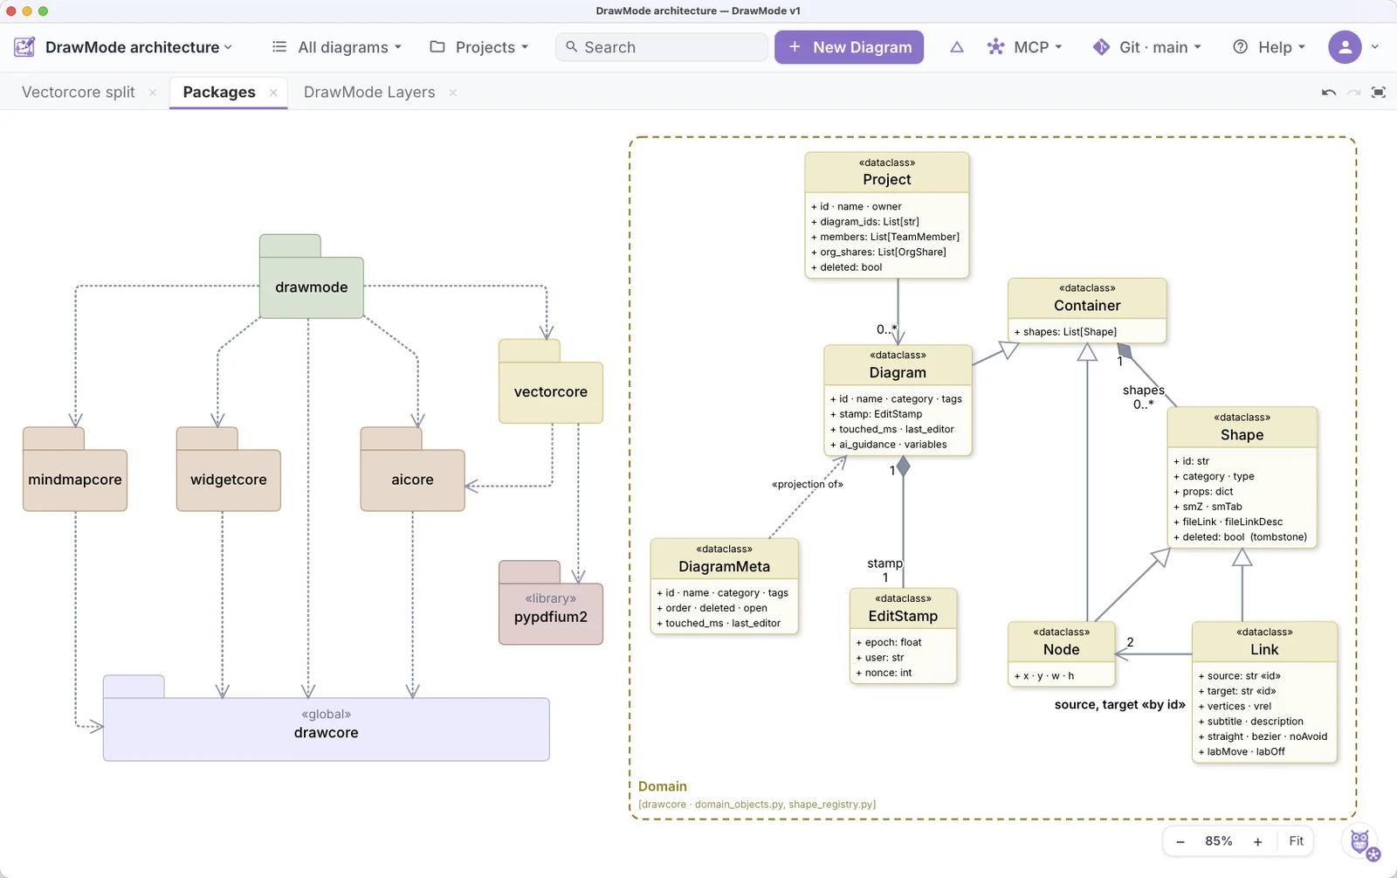Open the owl assistant button
The image size is (1397, 878).
click(x=1361, y=843)
